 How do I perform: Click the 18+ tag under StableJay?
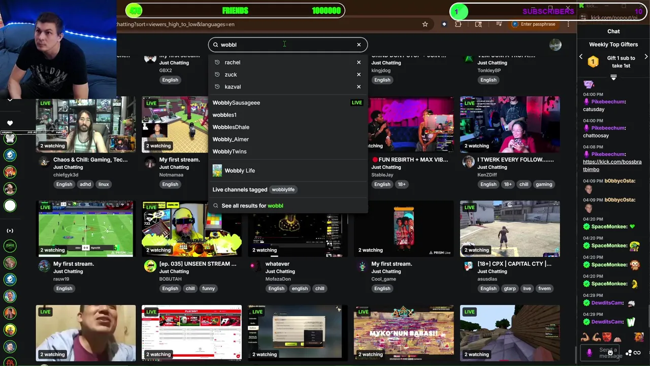point(402,185)
